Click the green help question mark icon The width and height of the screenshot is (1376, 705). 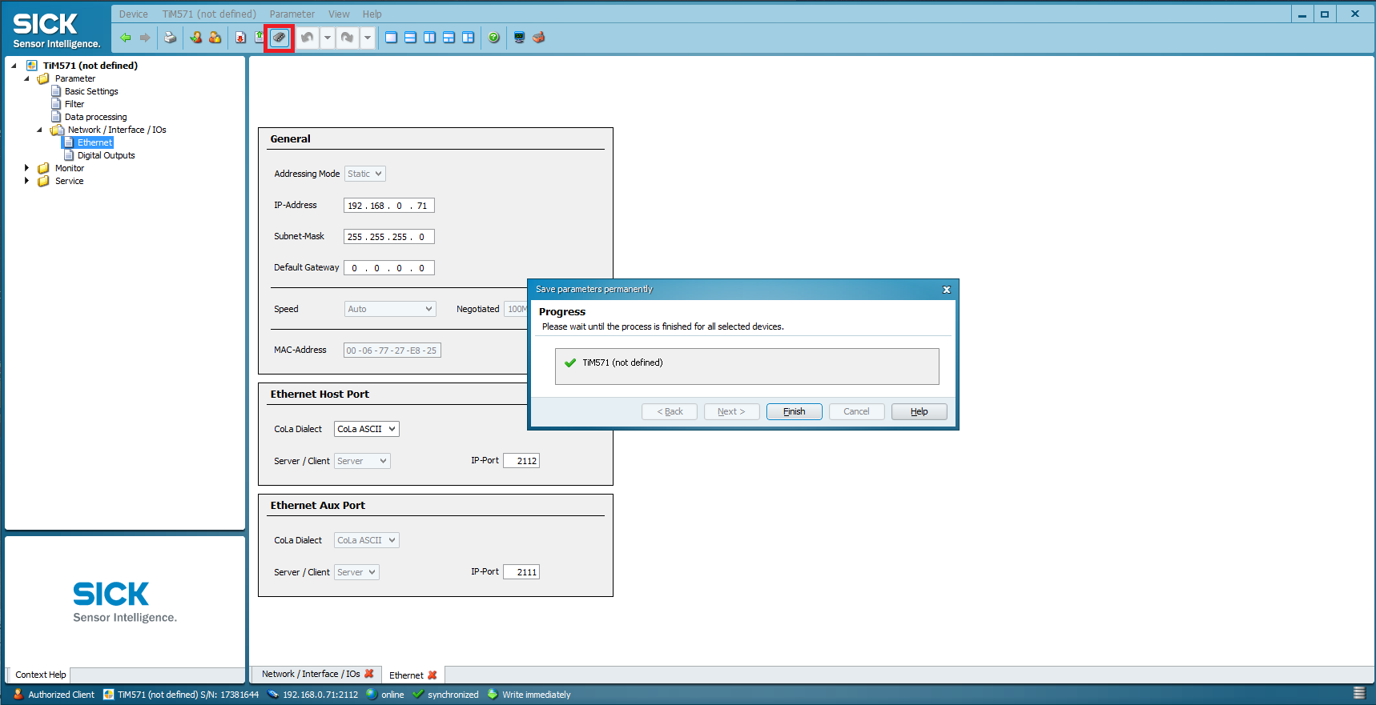pos(494,38)
